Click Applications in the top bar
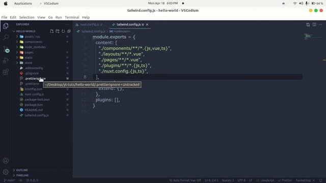Viewport: 326px width, 183px height. (23, 4)
